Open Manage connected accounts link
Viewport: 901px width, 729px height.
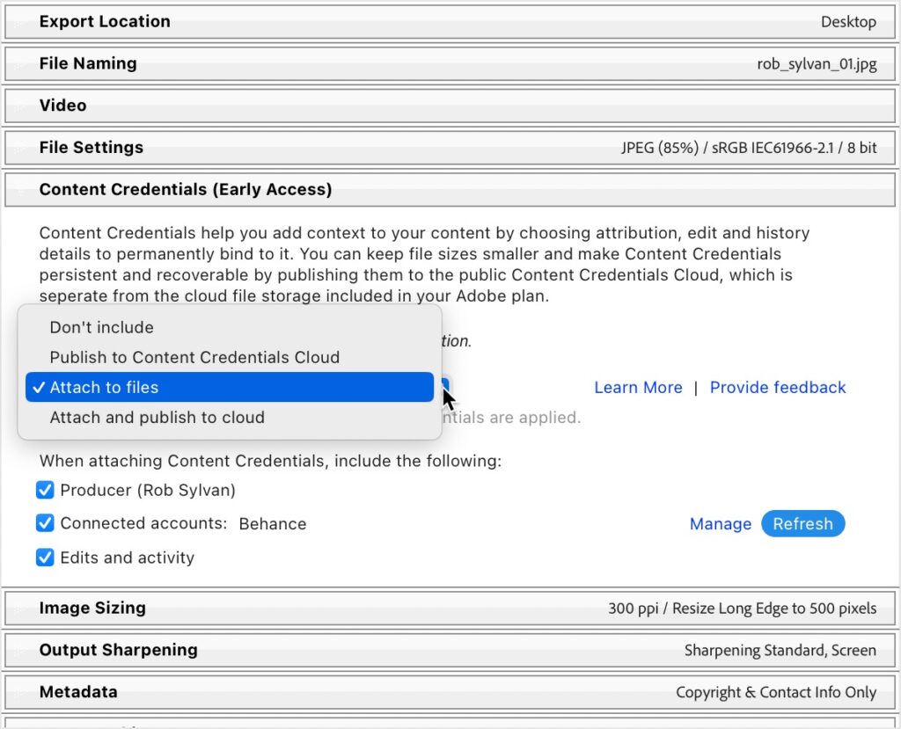pos(720,524)
